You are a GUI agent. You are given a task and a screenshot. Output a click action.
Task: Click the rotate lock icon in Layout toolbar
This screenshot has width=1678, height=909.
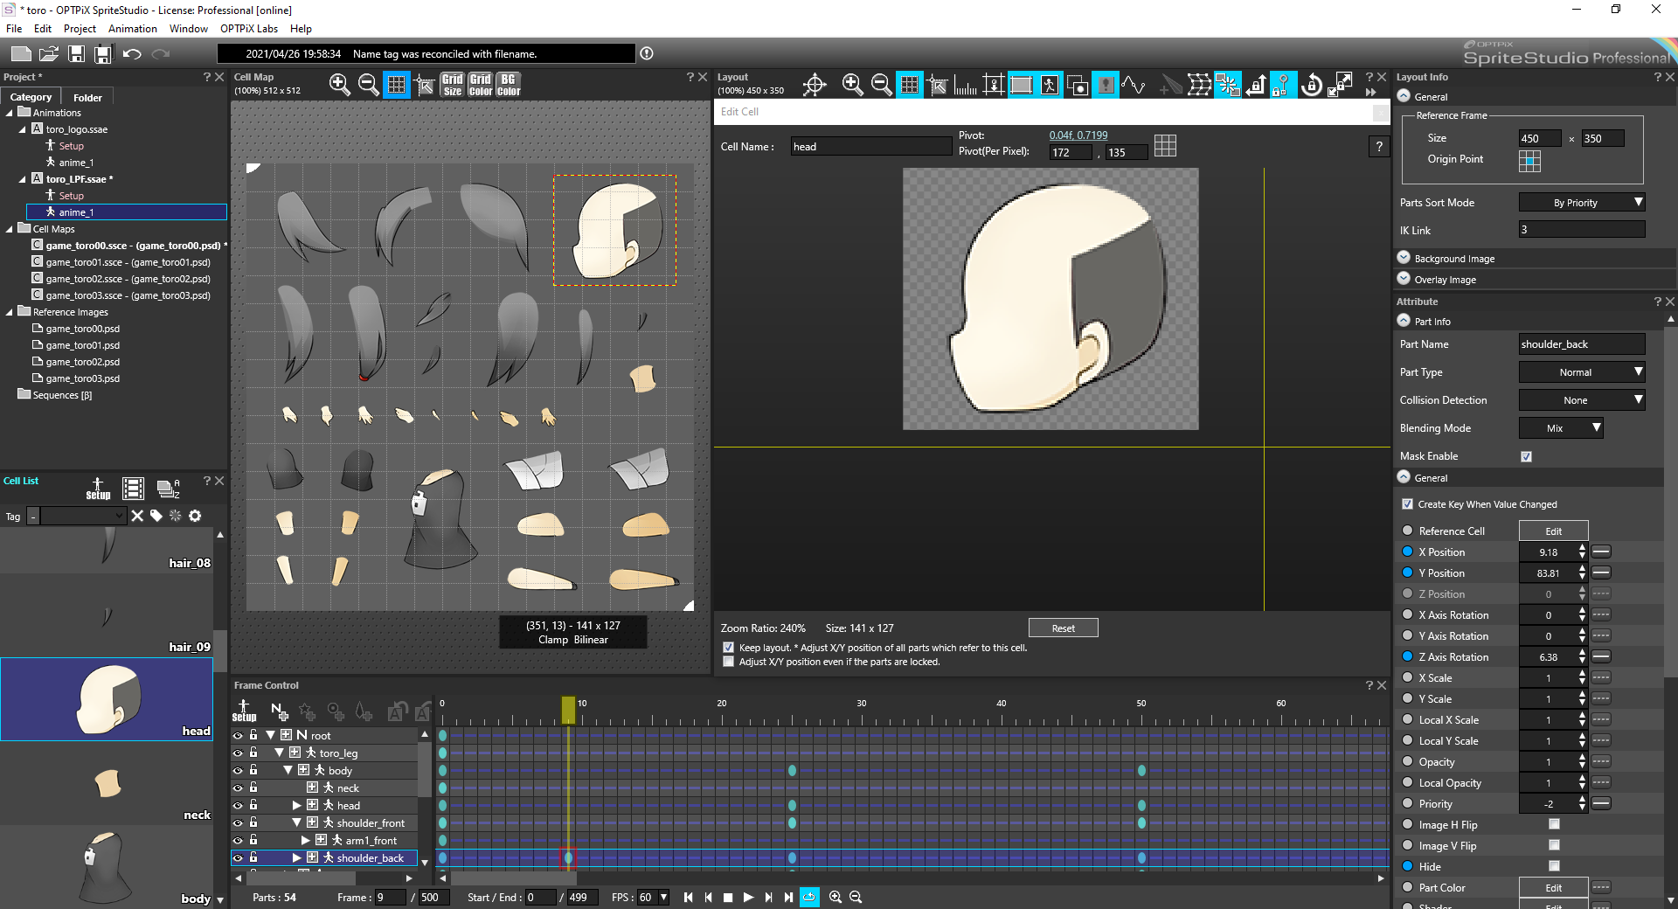coord(1312,85)
